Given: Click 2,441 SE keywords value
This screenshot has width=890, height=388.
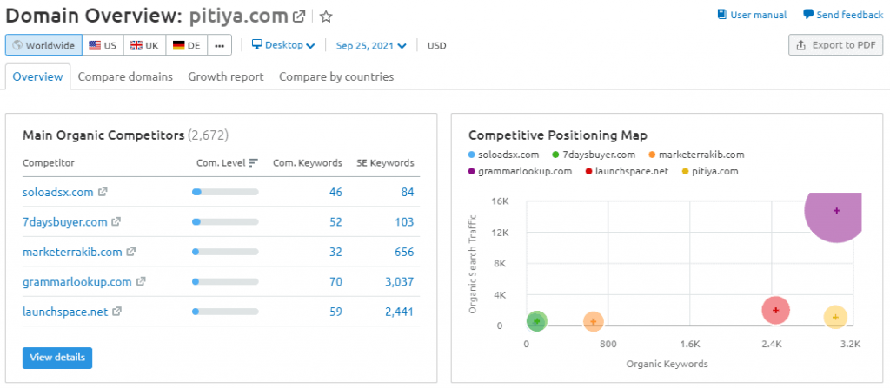Looking at the screenshot, I should coord(399,312).
